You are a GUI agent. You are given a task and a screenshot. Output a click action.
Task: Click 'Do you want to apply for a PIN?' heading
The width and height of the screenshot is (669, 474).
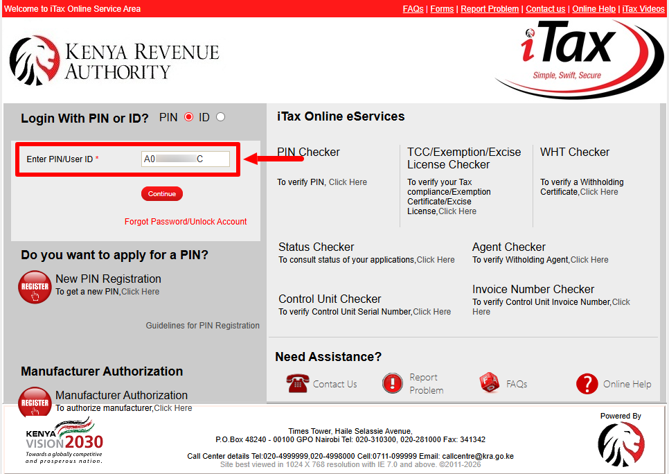tap(114, 255)
